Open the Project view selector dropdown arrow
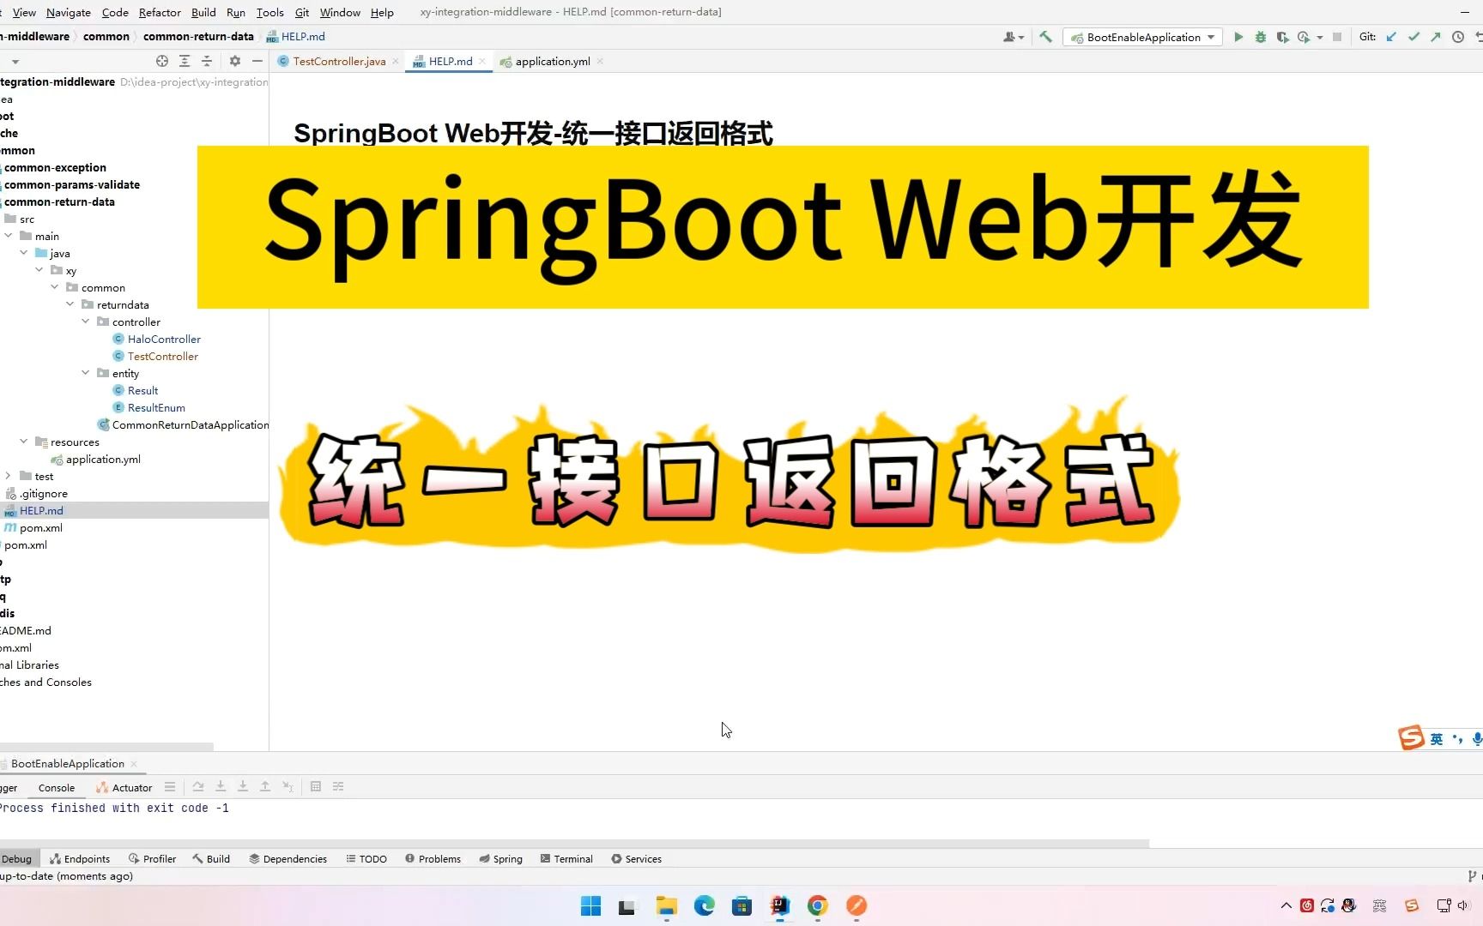 (15, 62)
